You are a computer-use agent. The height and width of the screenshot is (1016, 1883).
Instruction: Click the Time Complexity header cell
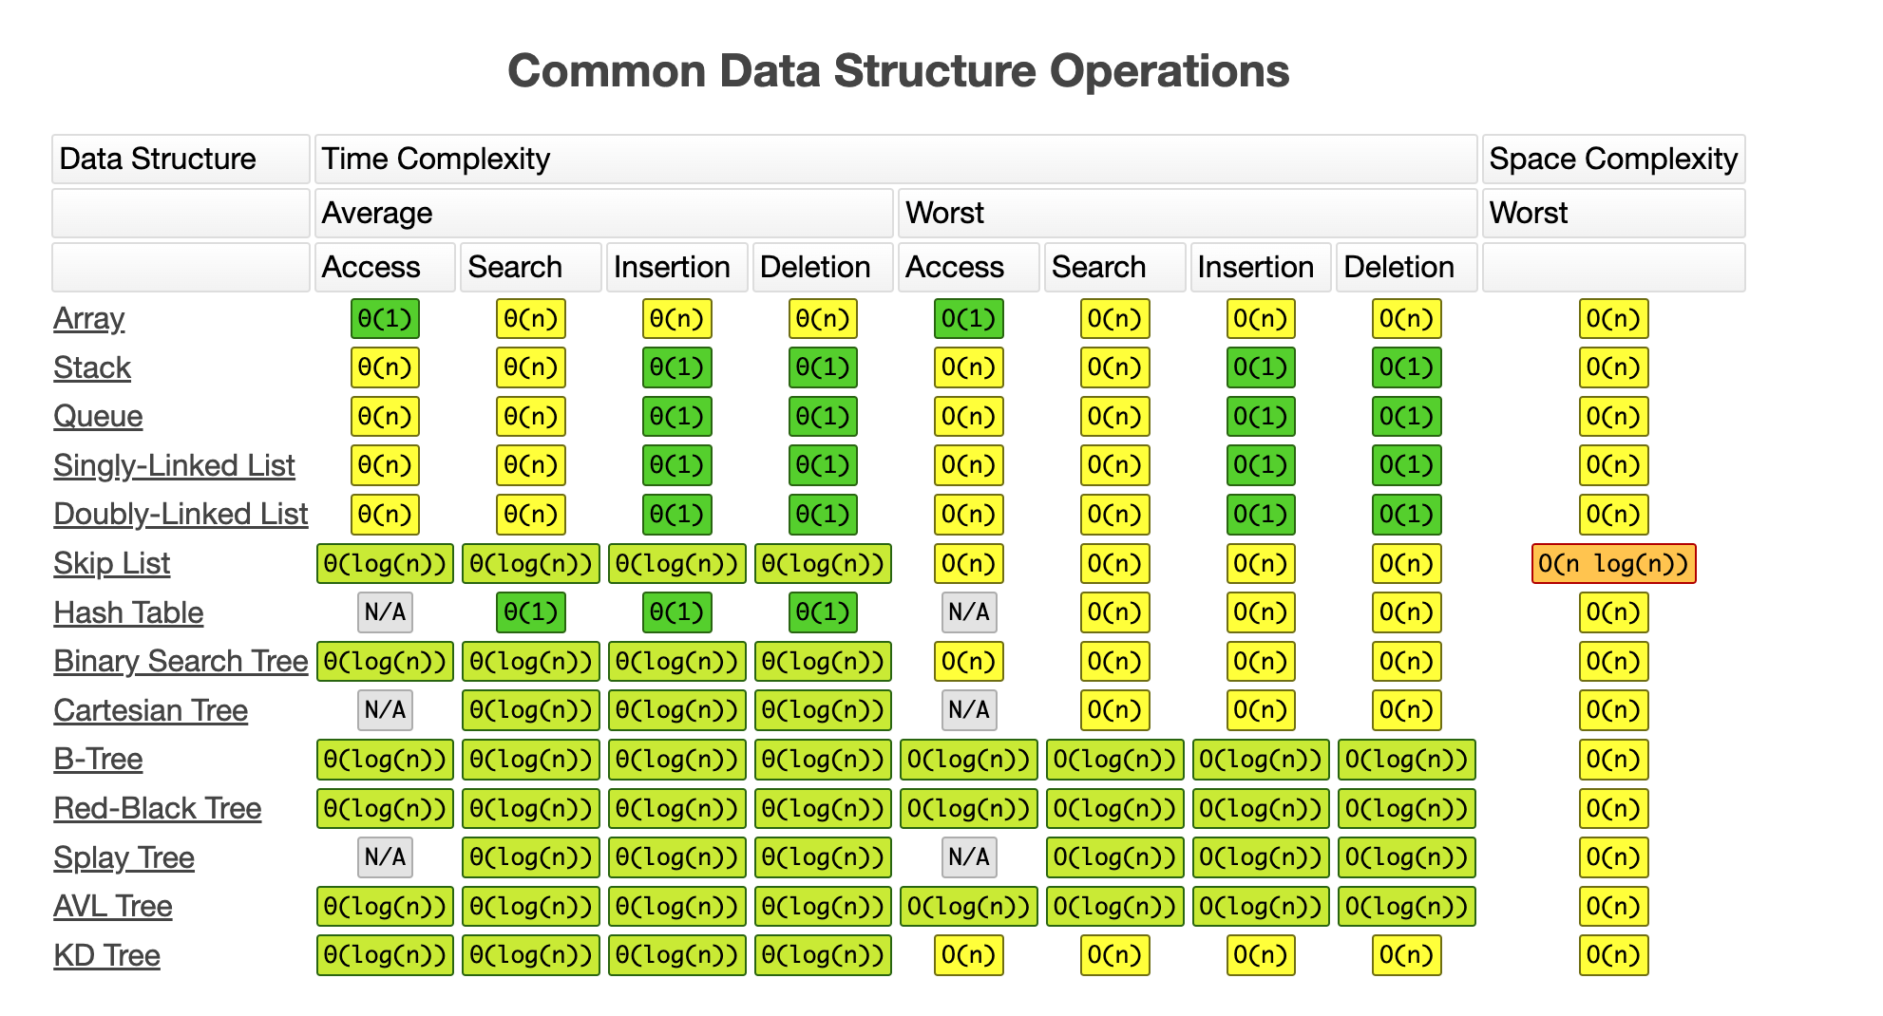[x=896, y=159]
